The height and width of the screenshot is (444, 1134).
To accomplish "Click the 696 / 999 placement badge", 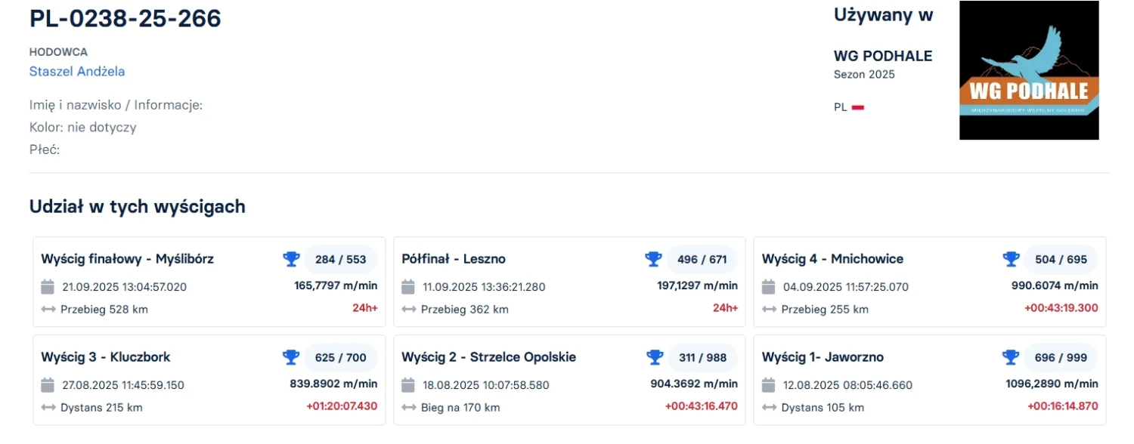I will pyautogui.click(x=1061, y=358).
